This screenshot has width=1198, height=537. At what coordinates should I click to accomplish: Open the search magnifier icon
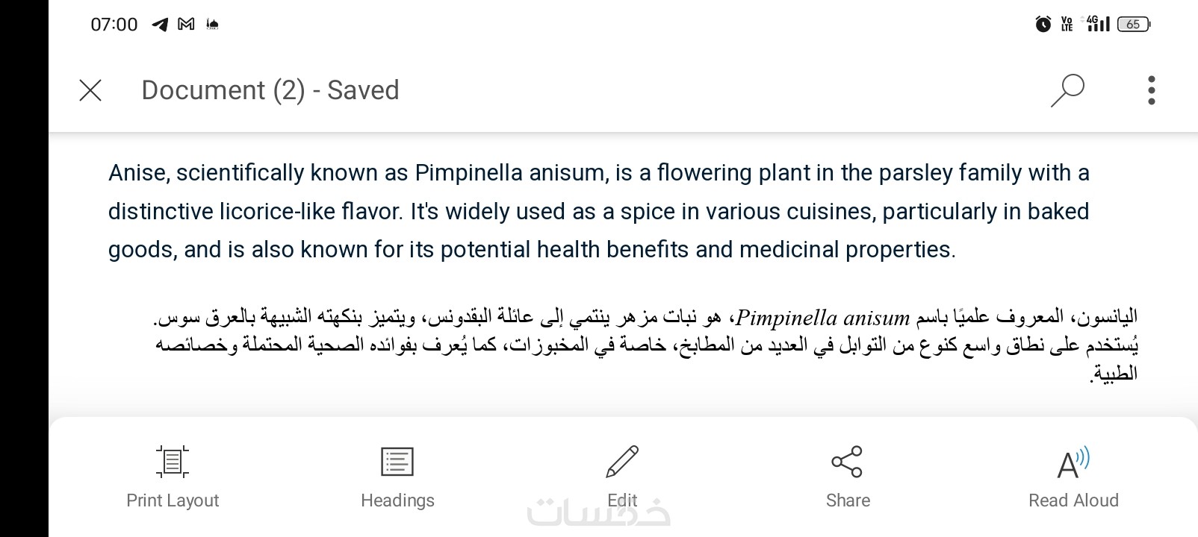pos(1067,90)
